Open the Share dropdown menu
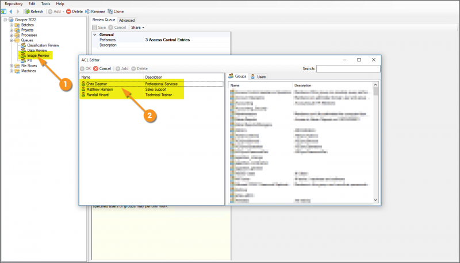The width and height of the screenshot is (460, 263). pos(137,27)
